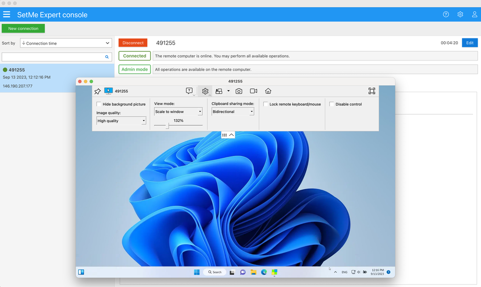Open the View mode dropdown
481x287 pixels.
(178, 111)
